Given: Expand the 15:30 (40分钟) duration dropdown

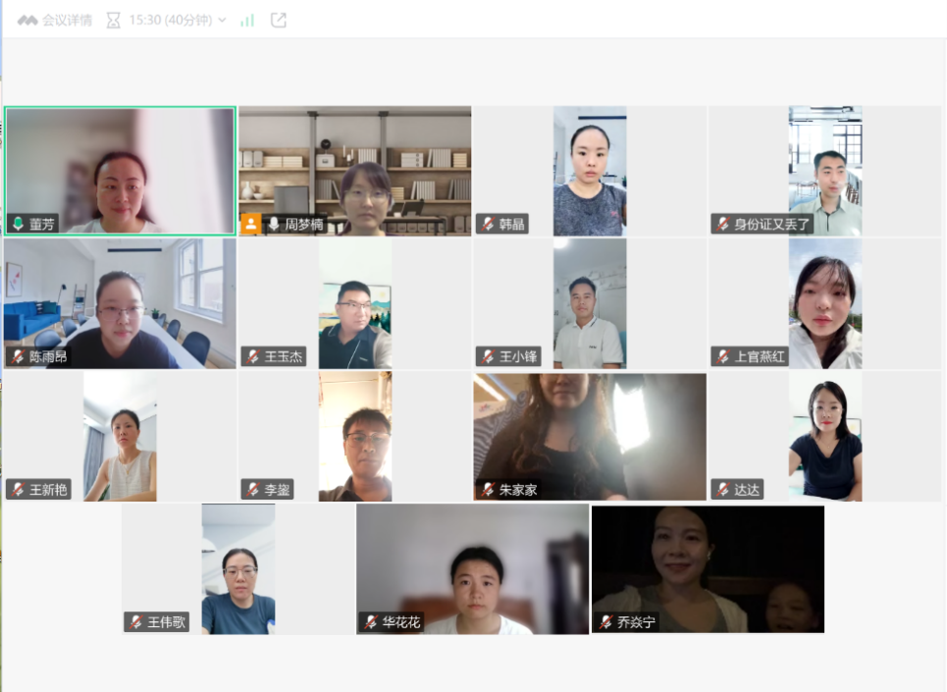Looking at the screenshot, I should [x=222, y=20].
